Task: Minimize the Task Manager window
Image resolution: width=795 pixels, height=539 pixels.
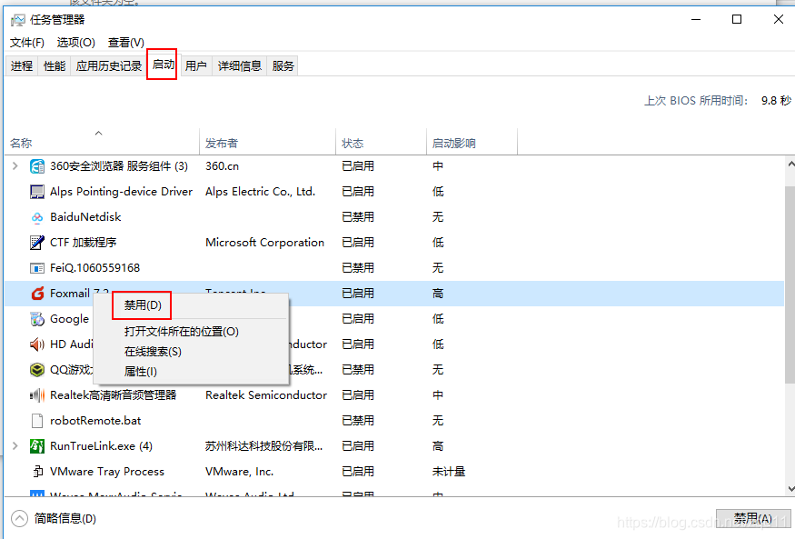Action: [x=696, y=19]
